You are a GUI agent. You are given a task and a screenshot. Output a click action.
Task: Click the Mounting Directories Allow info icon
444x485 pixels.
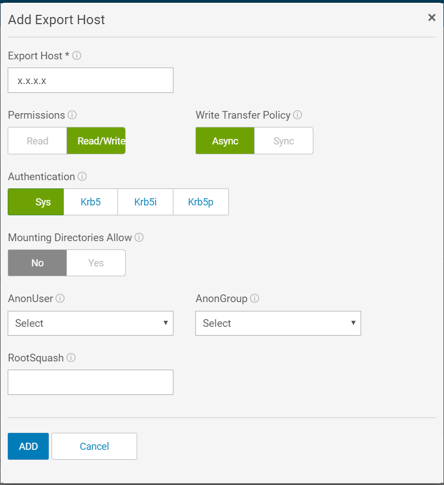click(139, 237)
